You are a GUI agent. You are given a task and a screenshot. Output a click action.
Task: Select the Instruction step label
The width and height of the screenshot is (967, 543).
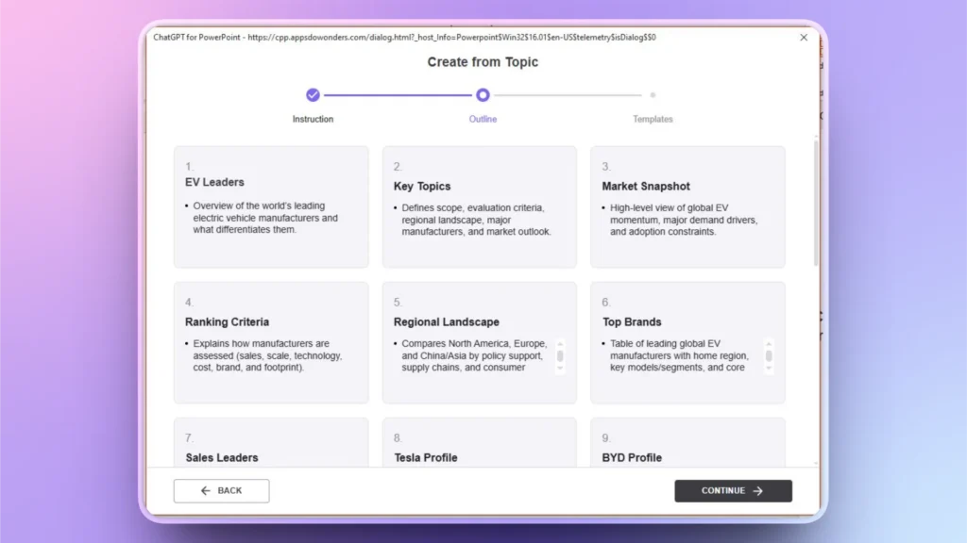pos(313,120)
